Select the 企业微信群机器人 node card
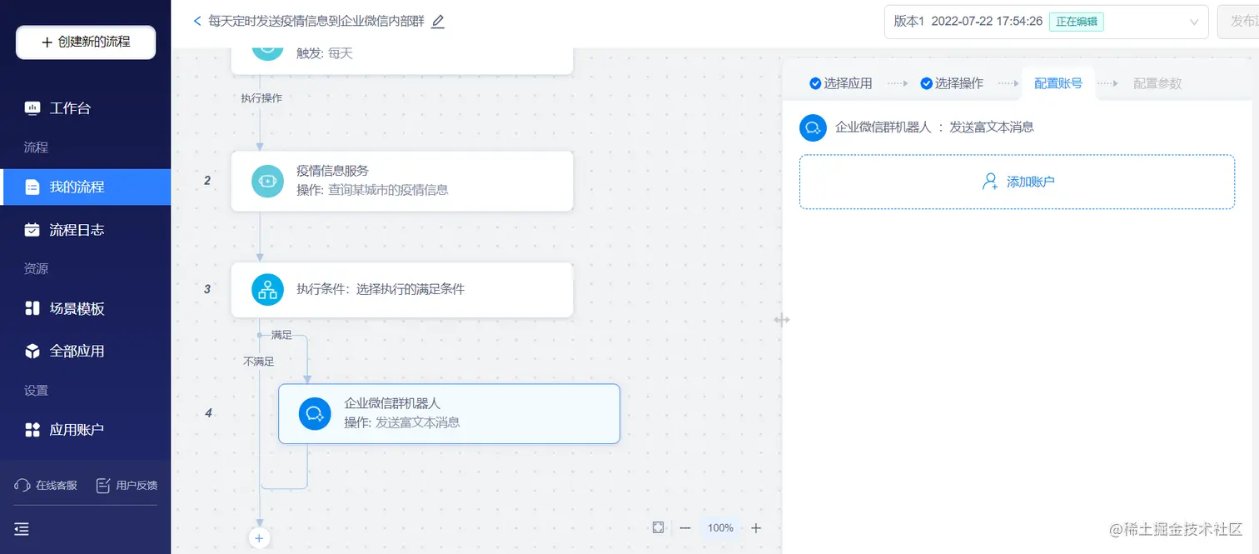This screenshot has height=554, width=1259. coord(450,413)
